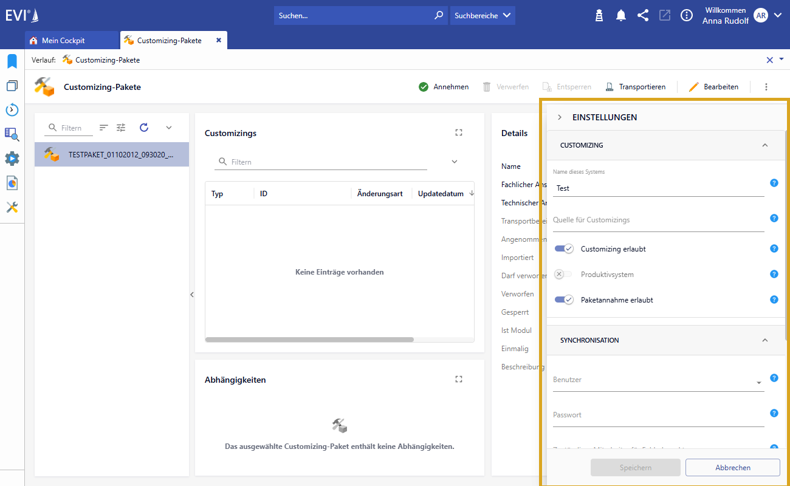Open the search list sidebar icon

pos(12,134)
